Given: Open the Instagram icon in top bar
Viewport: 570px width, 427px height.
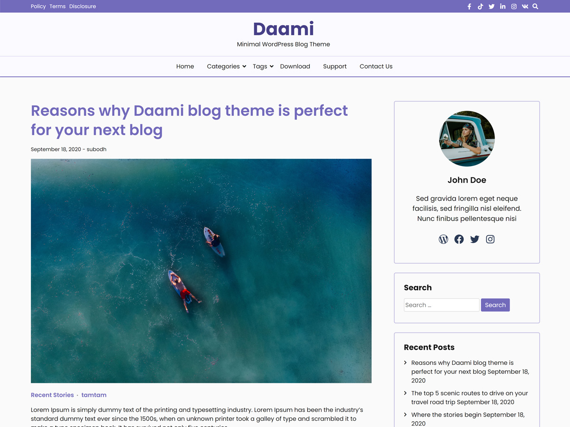Looking at the screenshot, I should [x=514, y=7].
